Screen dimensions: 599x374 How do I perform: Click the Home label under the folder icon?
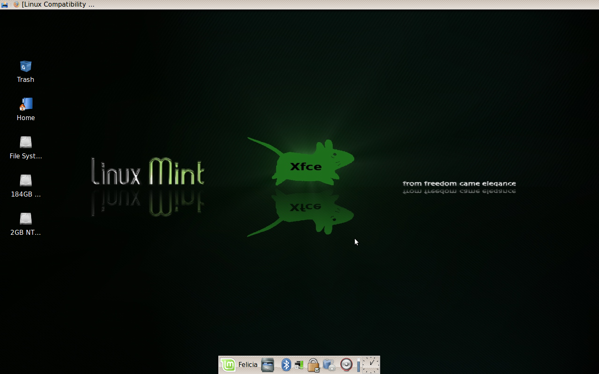coord(26,118)
